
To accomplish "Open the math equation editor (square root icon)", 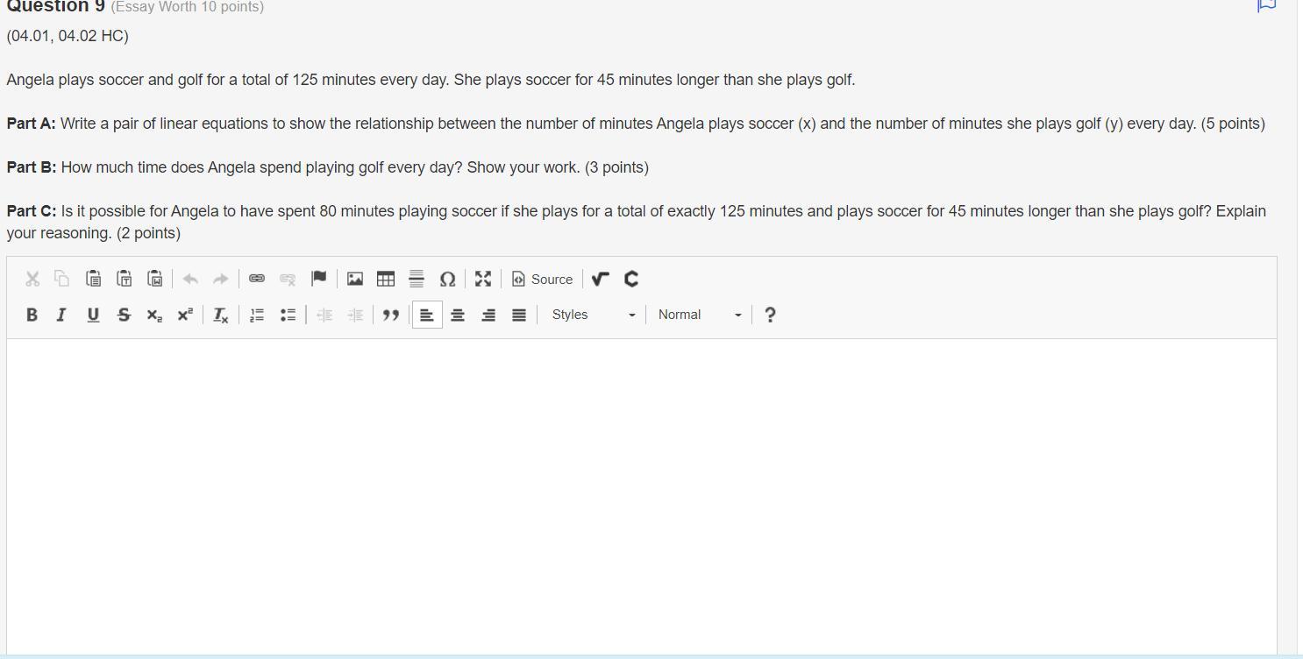I will (600, 279).
